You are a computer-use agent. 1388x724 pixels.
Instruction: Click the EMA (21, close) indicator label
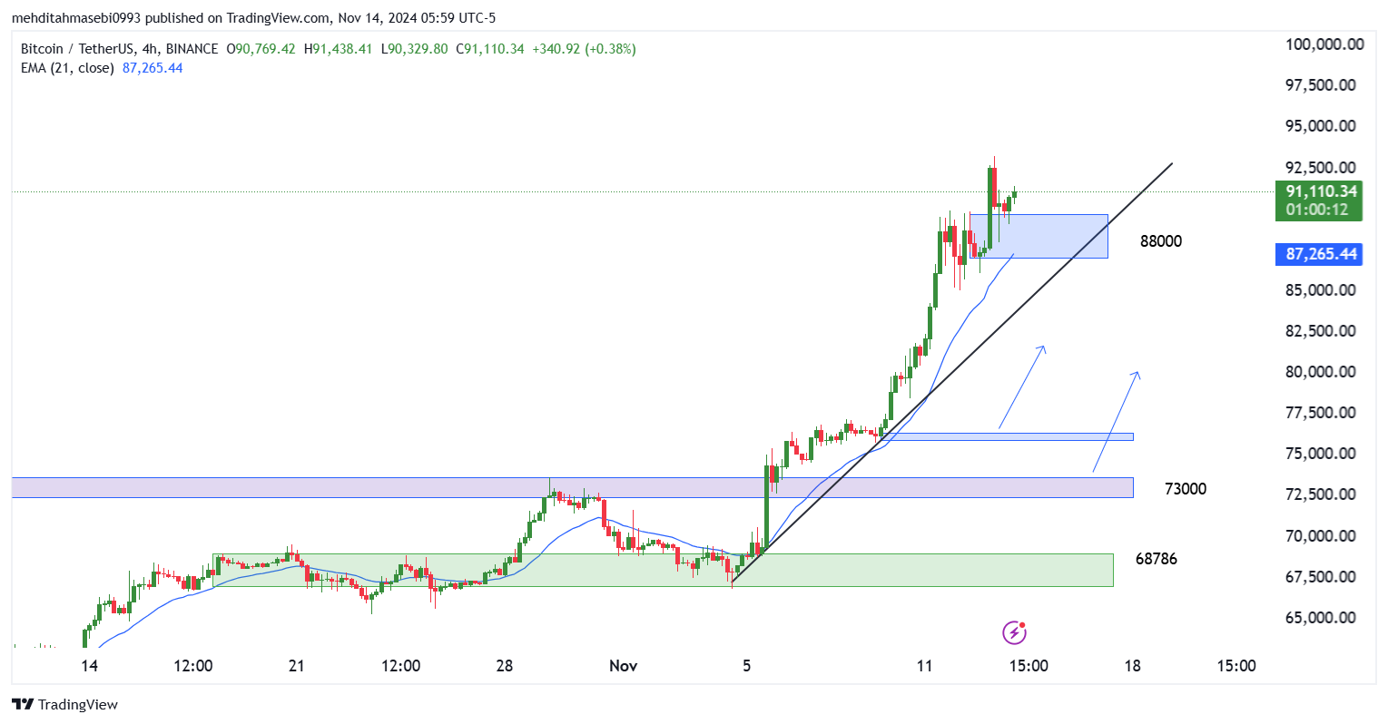tap(67, 68)
